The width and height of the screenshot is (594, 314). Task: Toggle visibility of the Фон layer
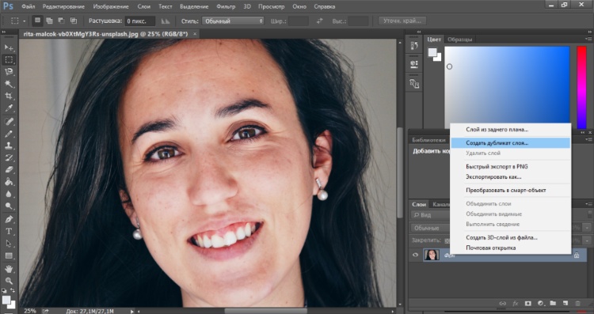click(x=415, y=255)
